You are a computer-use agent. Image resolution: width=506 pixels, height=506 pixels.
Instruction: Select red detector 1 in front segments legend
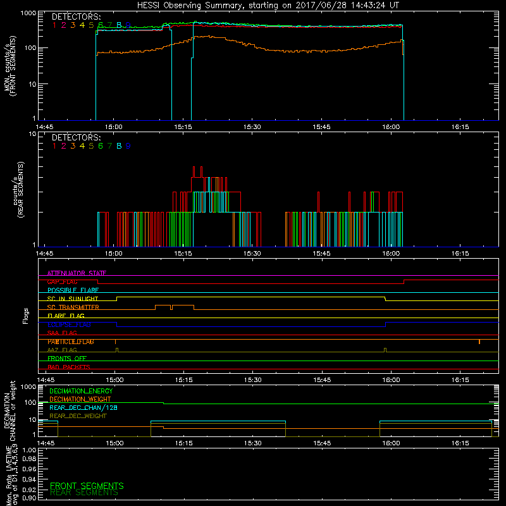54,25
